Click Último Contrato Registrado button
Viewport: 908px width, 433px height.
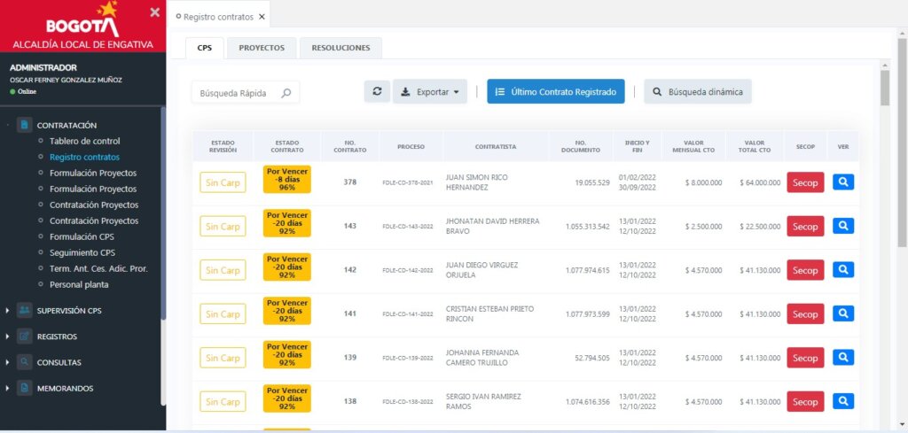[x=556, y=91]
